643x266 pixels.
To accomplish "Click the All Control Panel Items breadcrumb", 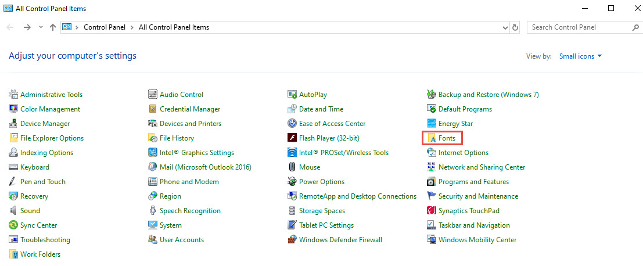I will (x=174, y=27).
